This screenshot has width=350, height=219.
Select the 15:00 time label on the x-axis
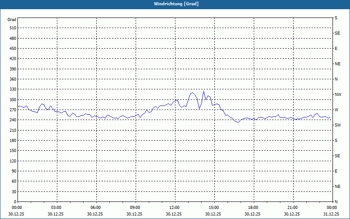214,208
